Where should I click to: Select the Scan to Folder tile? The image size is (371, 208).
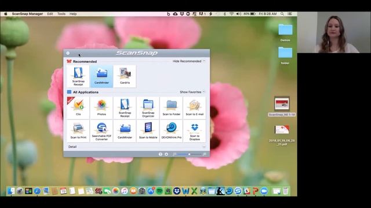pyautogui.click(x=172, y=107)
